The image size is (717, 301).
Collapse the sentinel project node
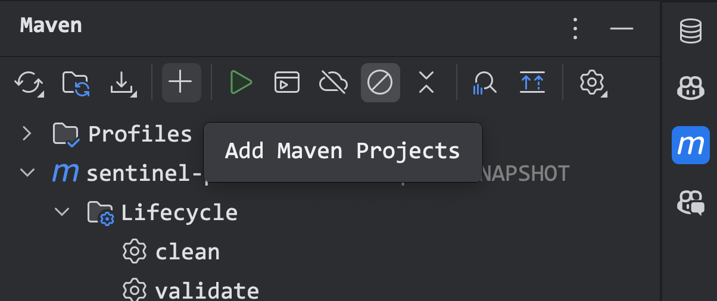pos(27,173)
